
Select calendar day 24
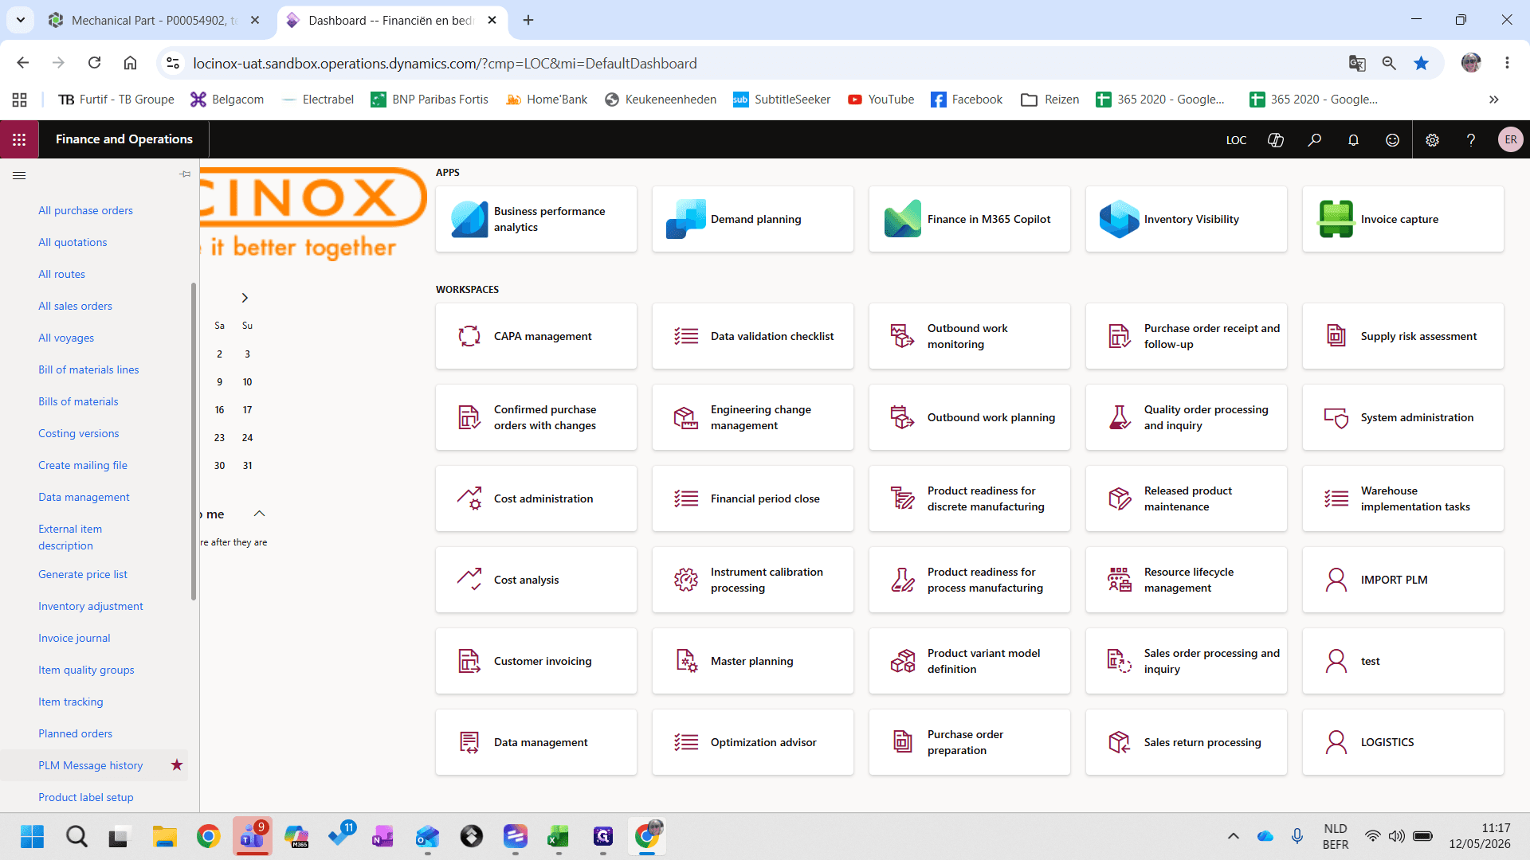point(247,438)
